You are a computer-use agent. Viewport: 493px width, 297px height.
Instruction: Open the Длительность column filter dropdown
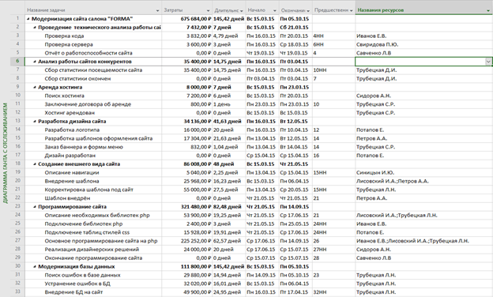coord(242,11)
